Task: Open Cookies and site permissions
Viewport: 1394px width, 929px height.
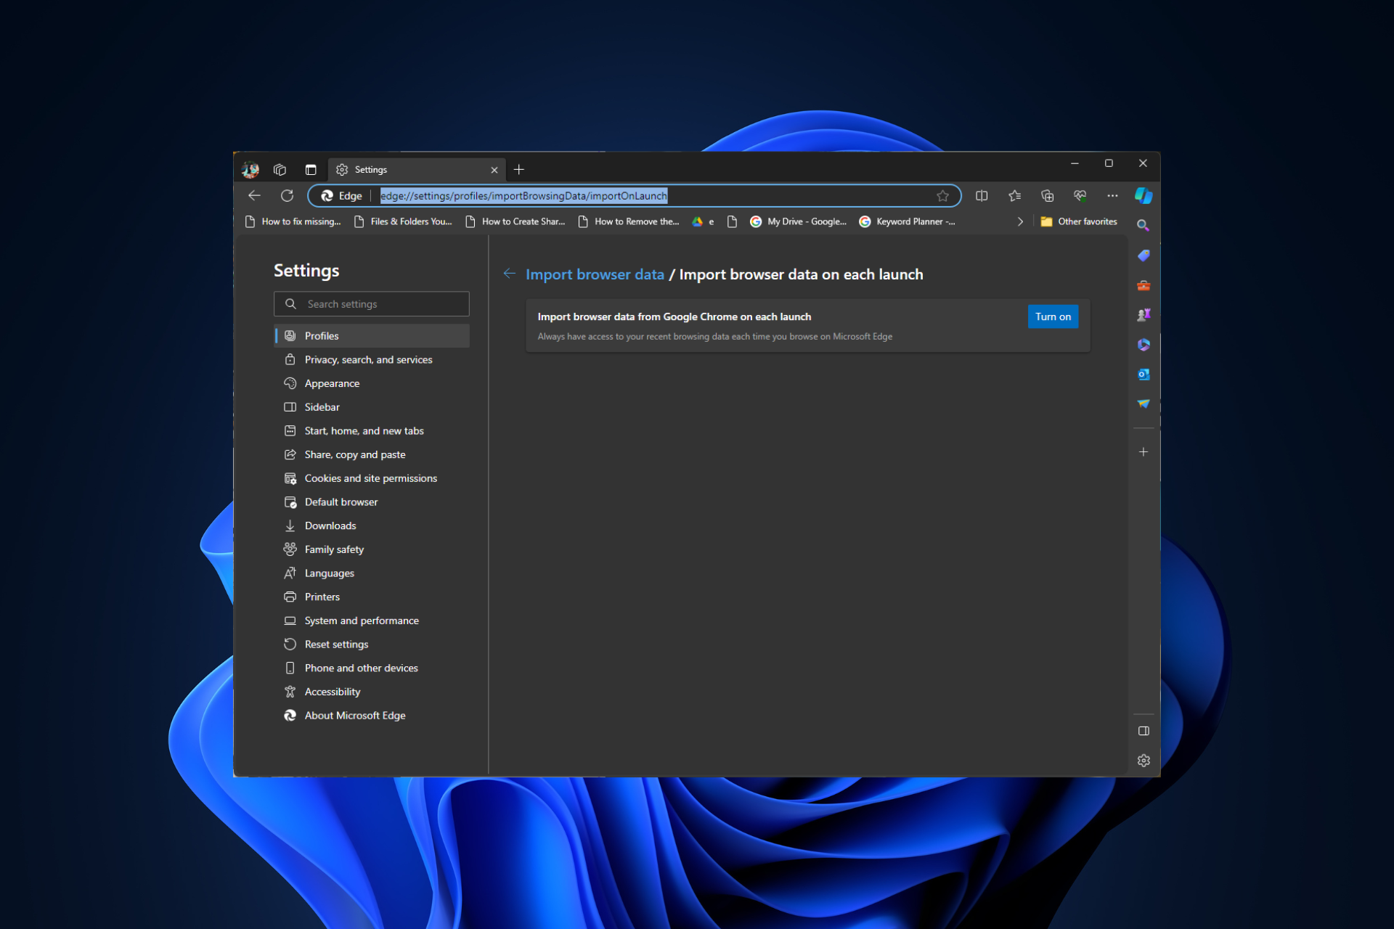Action: tap(372, 478)
